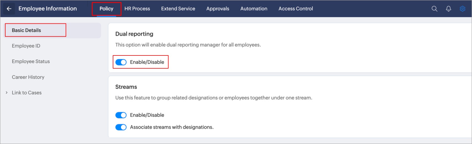Screen dimensions: 472x144
Task: Go to the Approvals tab
Action: [x=218, y=9]
